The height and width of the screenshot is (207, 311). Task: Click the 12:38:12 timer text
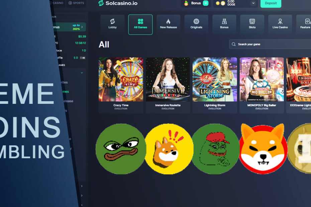coord(80,43)
